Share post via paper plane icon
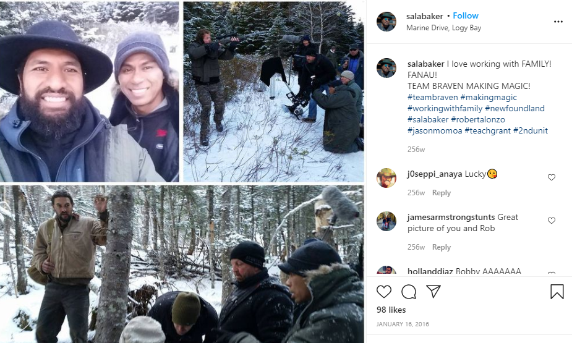The image size is (572, 343). 433,292
